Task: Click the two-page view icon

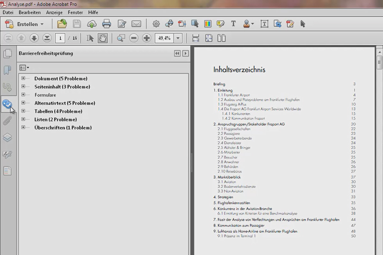Action: click(x=222, y=38)
